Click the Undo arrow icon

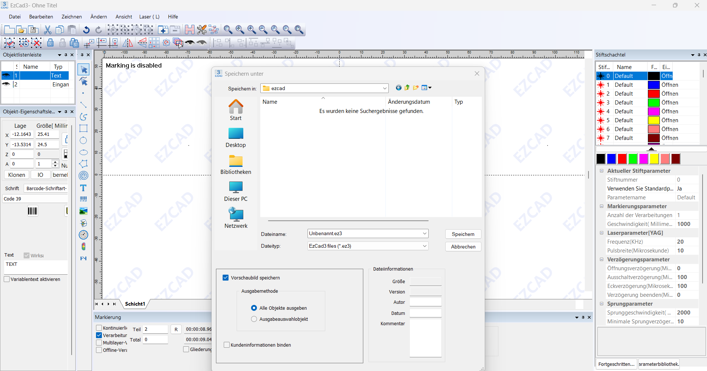pos(86,30)
